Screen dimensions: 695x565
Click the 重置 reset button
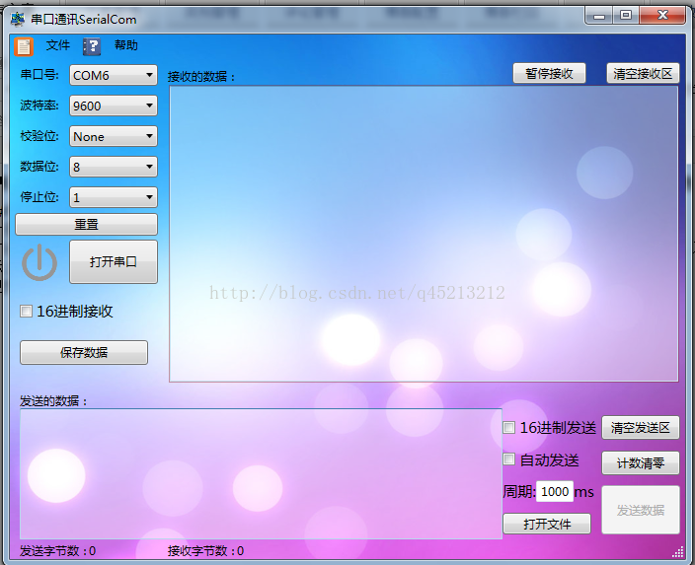click(87, 225)
